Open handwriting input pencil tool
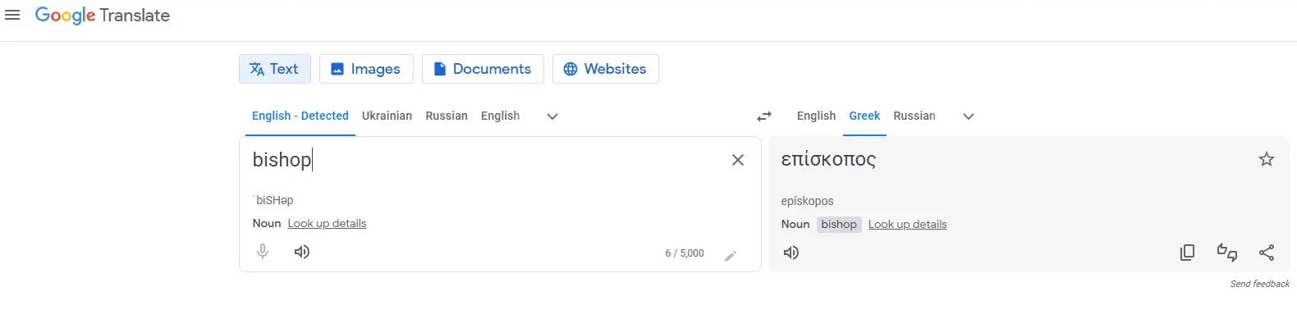1297x328 pixels. click(731, 256)
